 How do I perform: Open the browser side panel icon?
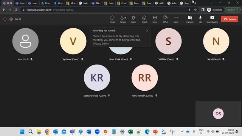(203, 10)
